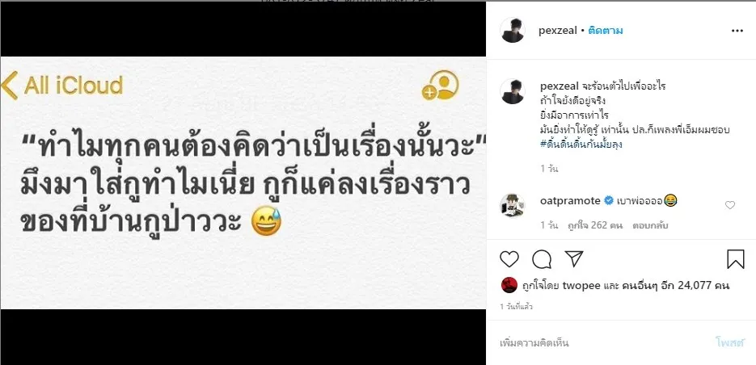Viewport: 756px width, 365px height.
Task: View the 262 likes on oatpramote's comment
Action: [595, 225]
